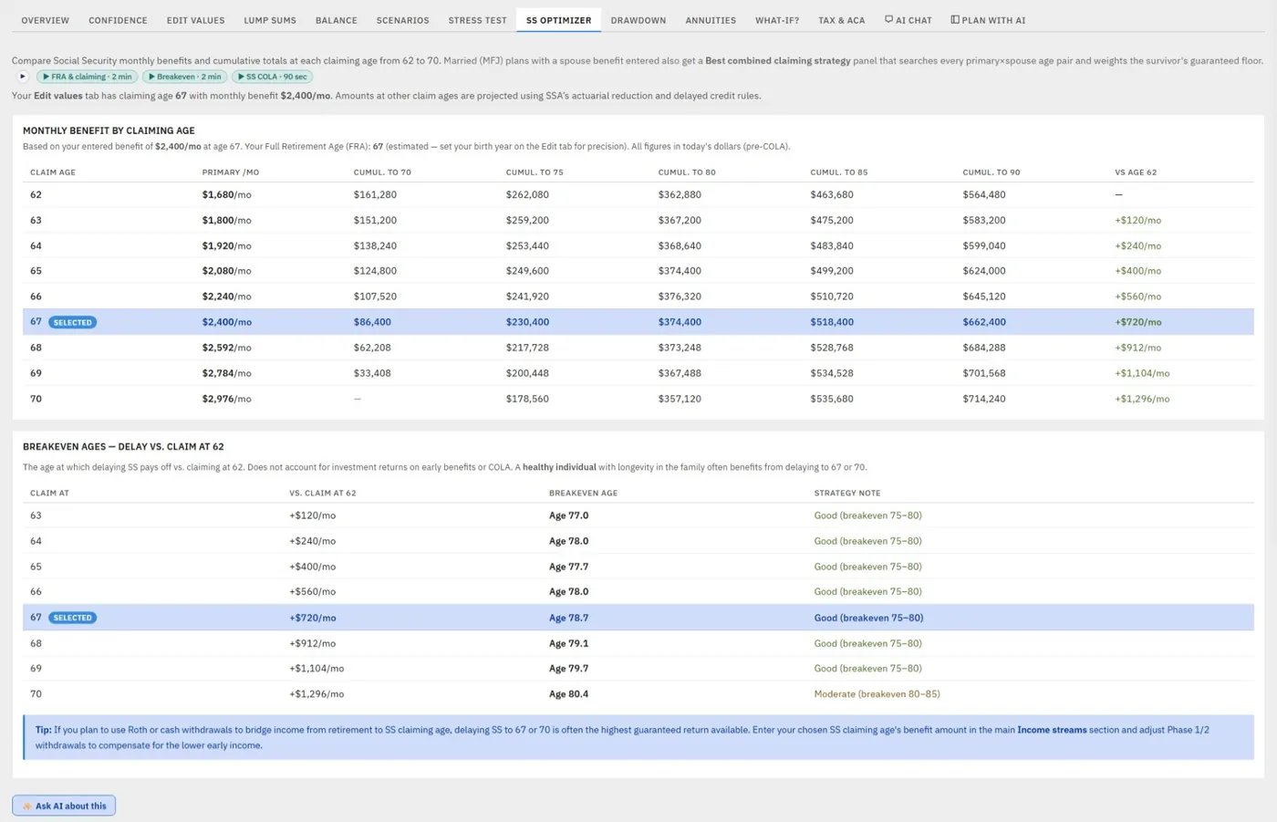The width and height of the screenshot is (1277, 822).
Task: Open the Plan with AI tab
Action: coord(988,20)
